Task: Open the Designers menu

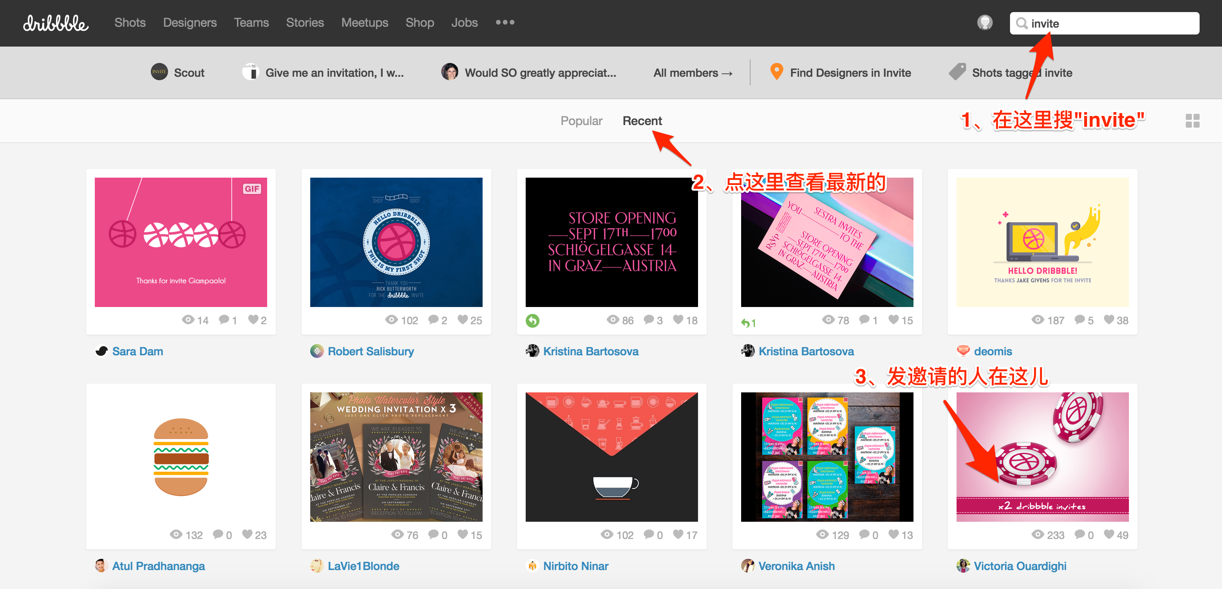Action: pyautogui.click(x=190, y=22)
